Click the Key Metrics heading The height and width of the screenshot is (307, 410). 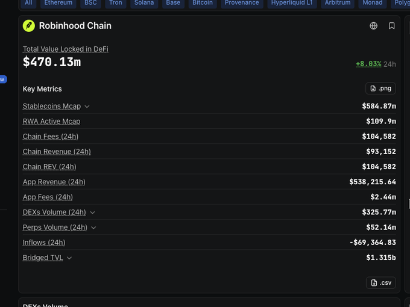[42, 89]
